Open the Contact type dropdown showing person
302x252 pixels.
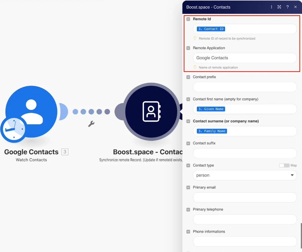click(x=245, y=175)
